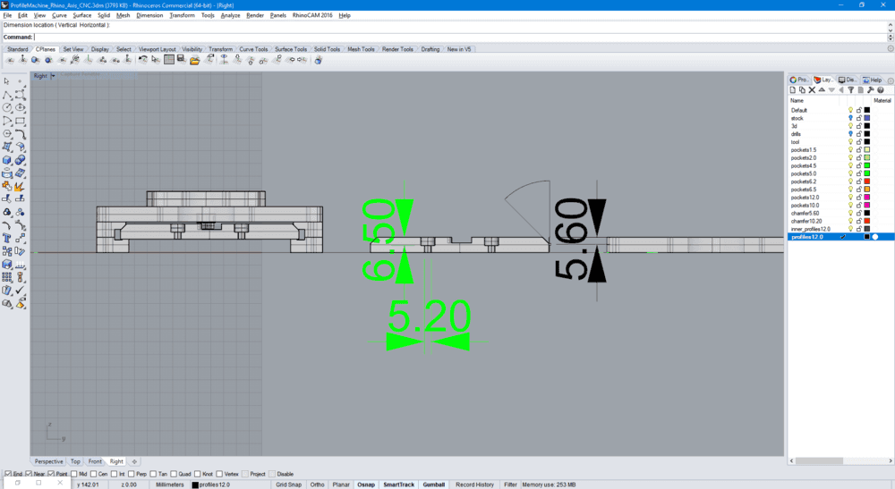Open the Dimension menu

tap(149, 15)
